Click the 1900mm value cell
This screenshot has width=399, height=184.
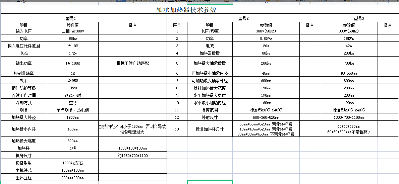[73, 117]
